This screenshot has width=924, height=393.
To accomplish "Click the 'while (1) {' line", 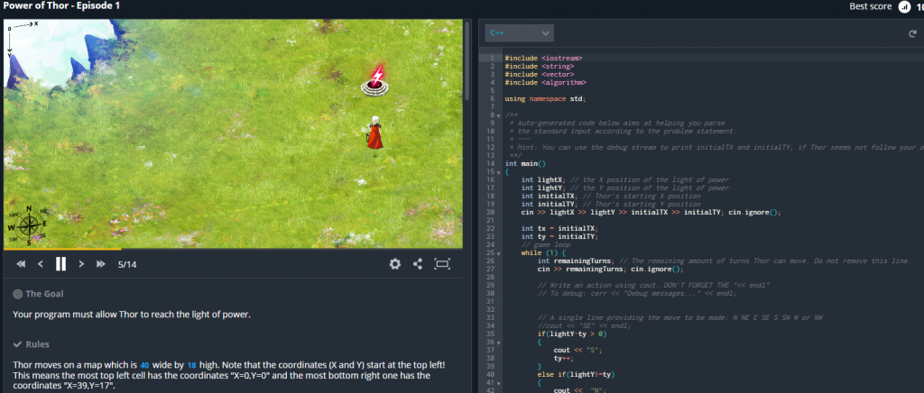I will click(541, 253).
